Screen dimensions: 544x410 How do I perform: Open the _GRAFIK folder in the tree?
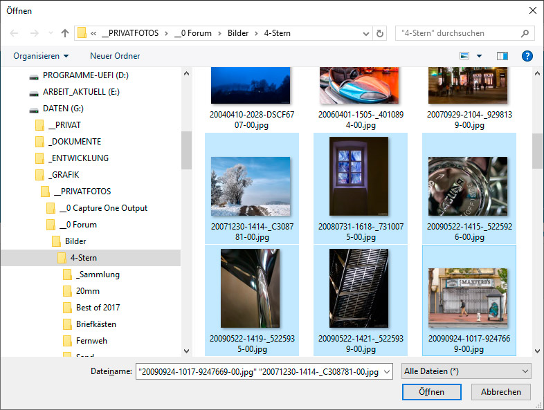coord(64,175)
